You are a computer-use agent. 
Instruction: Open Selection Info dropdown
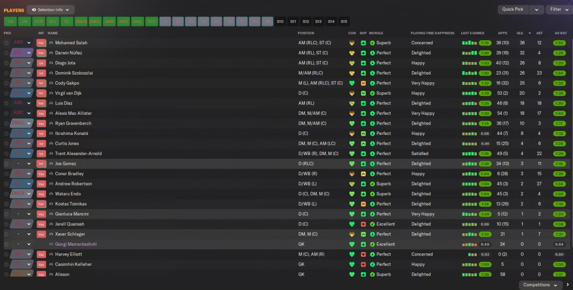(x=51, y=10)
